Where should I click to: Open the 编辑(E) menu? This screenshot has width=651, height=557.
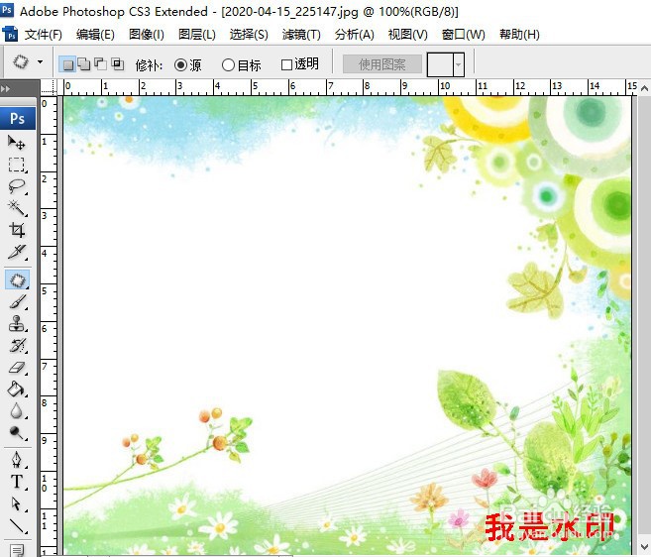(x=95, y=35)
